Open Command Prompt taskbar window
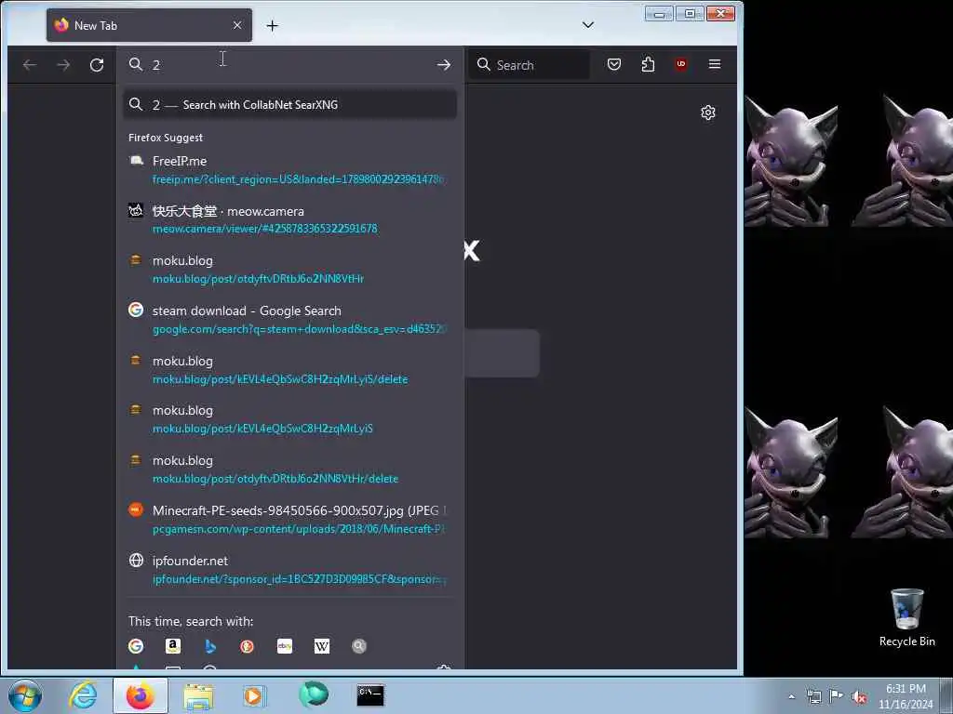Screen dimensions: 953x714 click(x=370, y=694)
